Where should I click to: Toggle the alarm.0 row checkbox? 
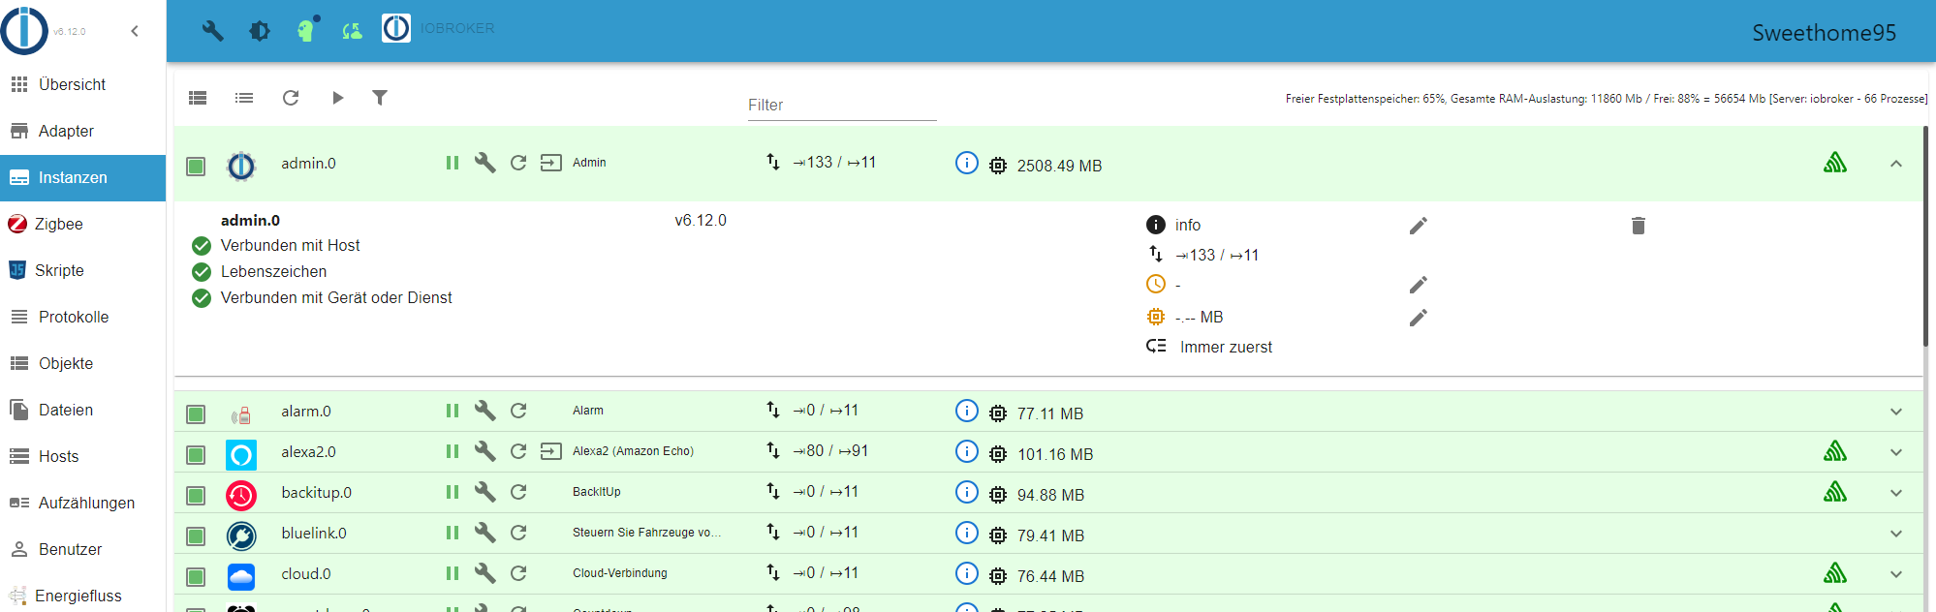[x=196, y=414]
